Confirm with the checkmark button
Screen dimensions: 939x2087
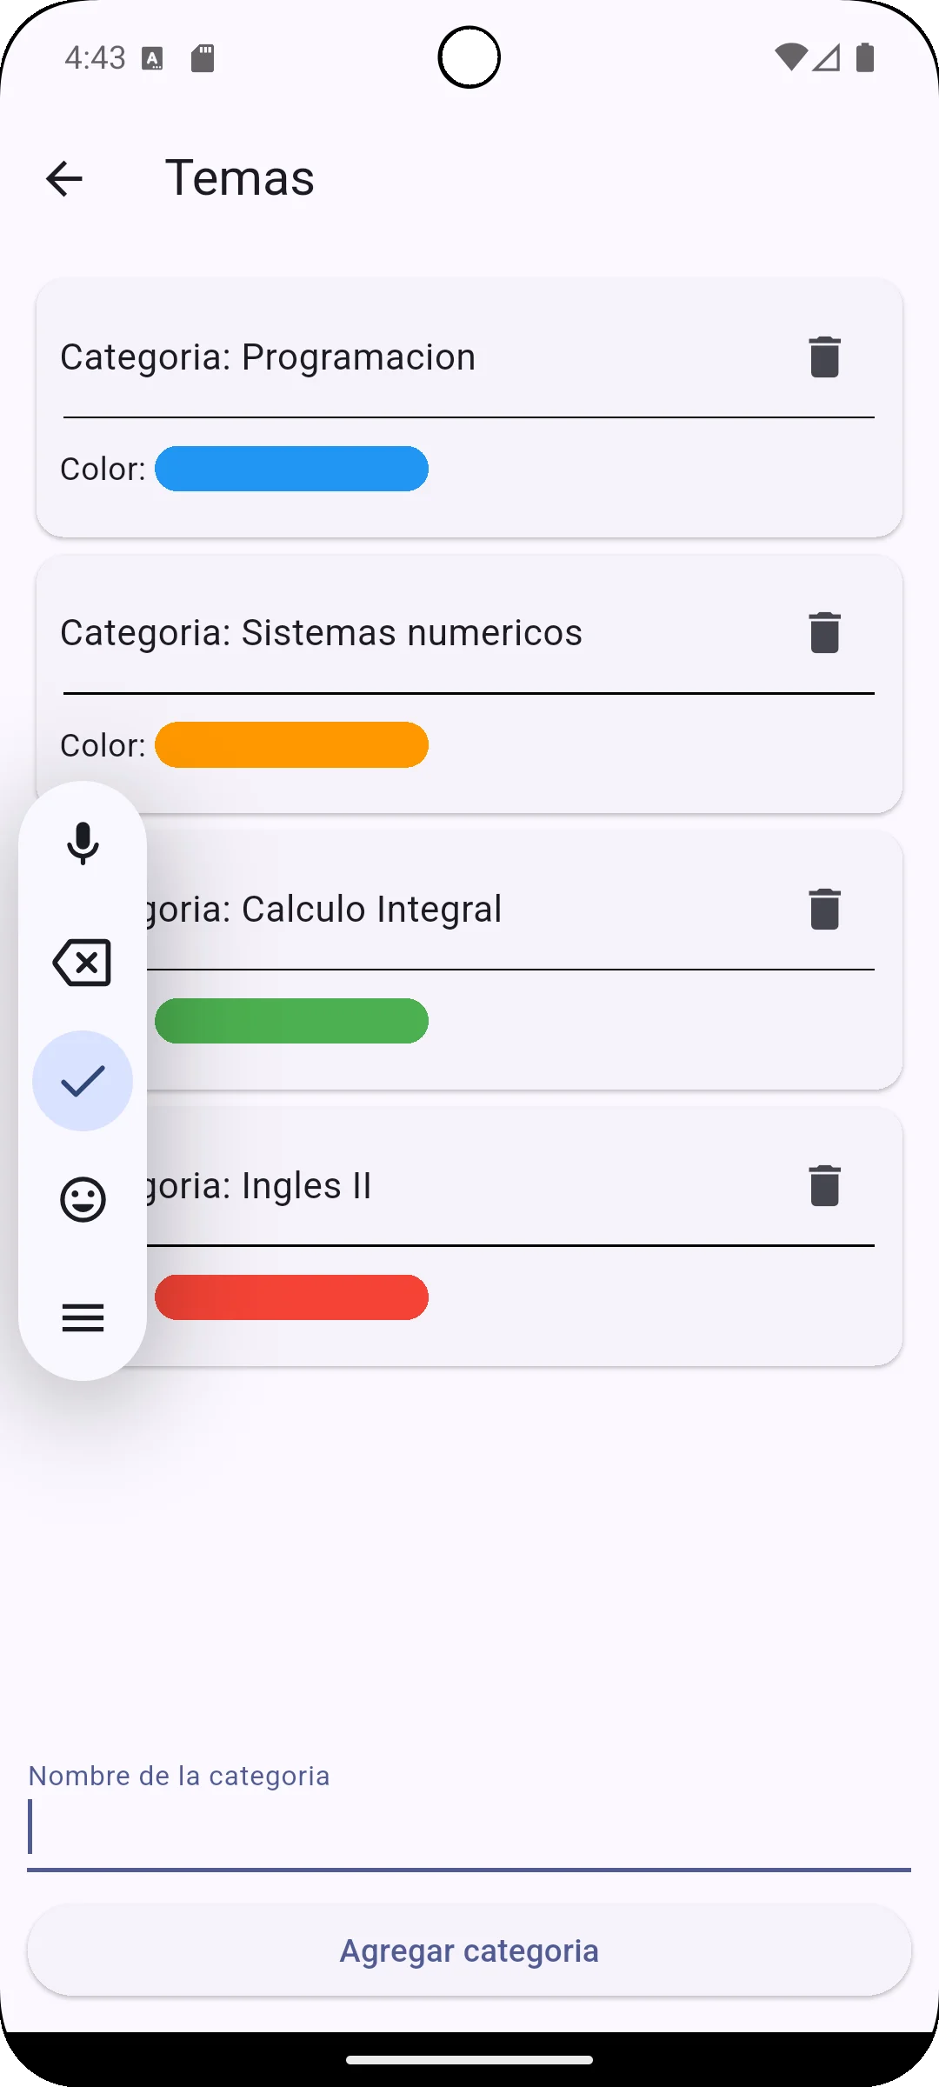(83, 1081)
